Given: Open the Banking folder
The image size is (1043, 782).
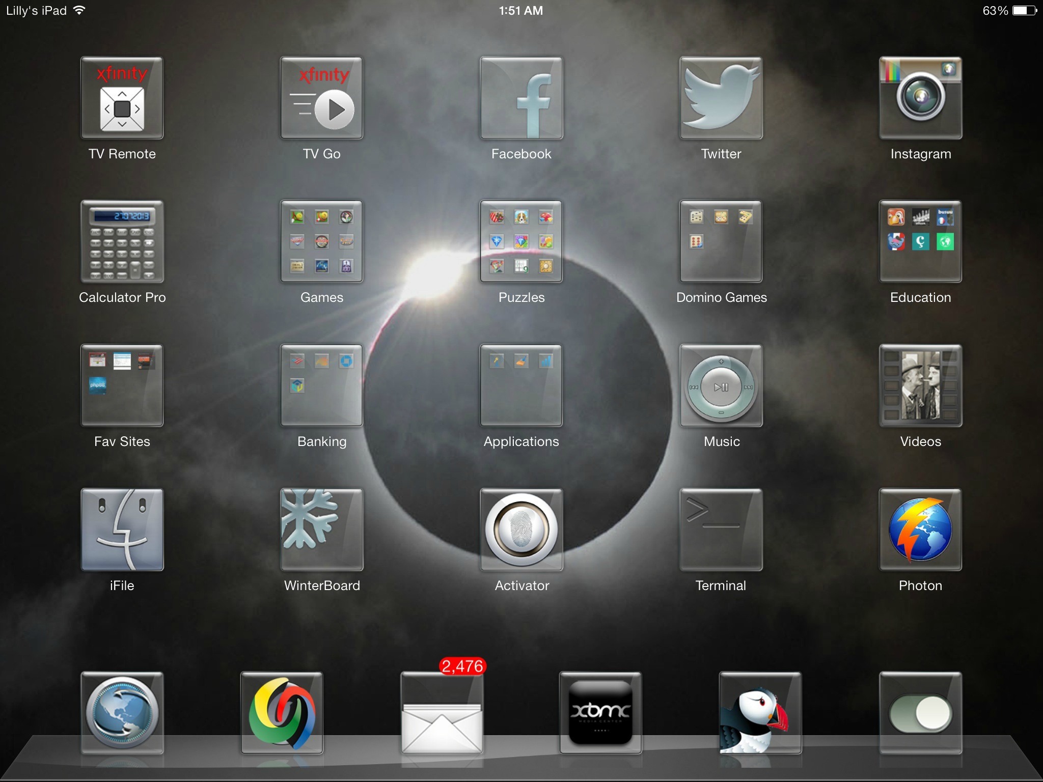Looking at the screenshot, I should [x=322, y=385].
